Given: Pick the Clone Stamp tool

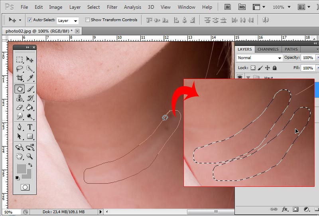Looking at the screenshot, I should point(19,98).
